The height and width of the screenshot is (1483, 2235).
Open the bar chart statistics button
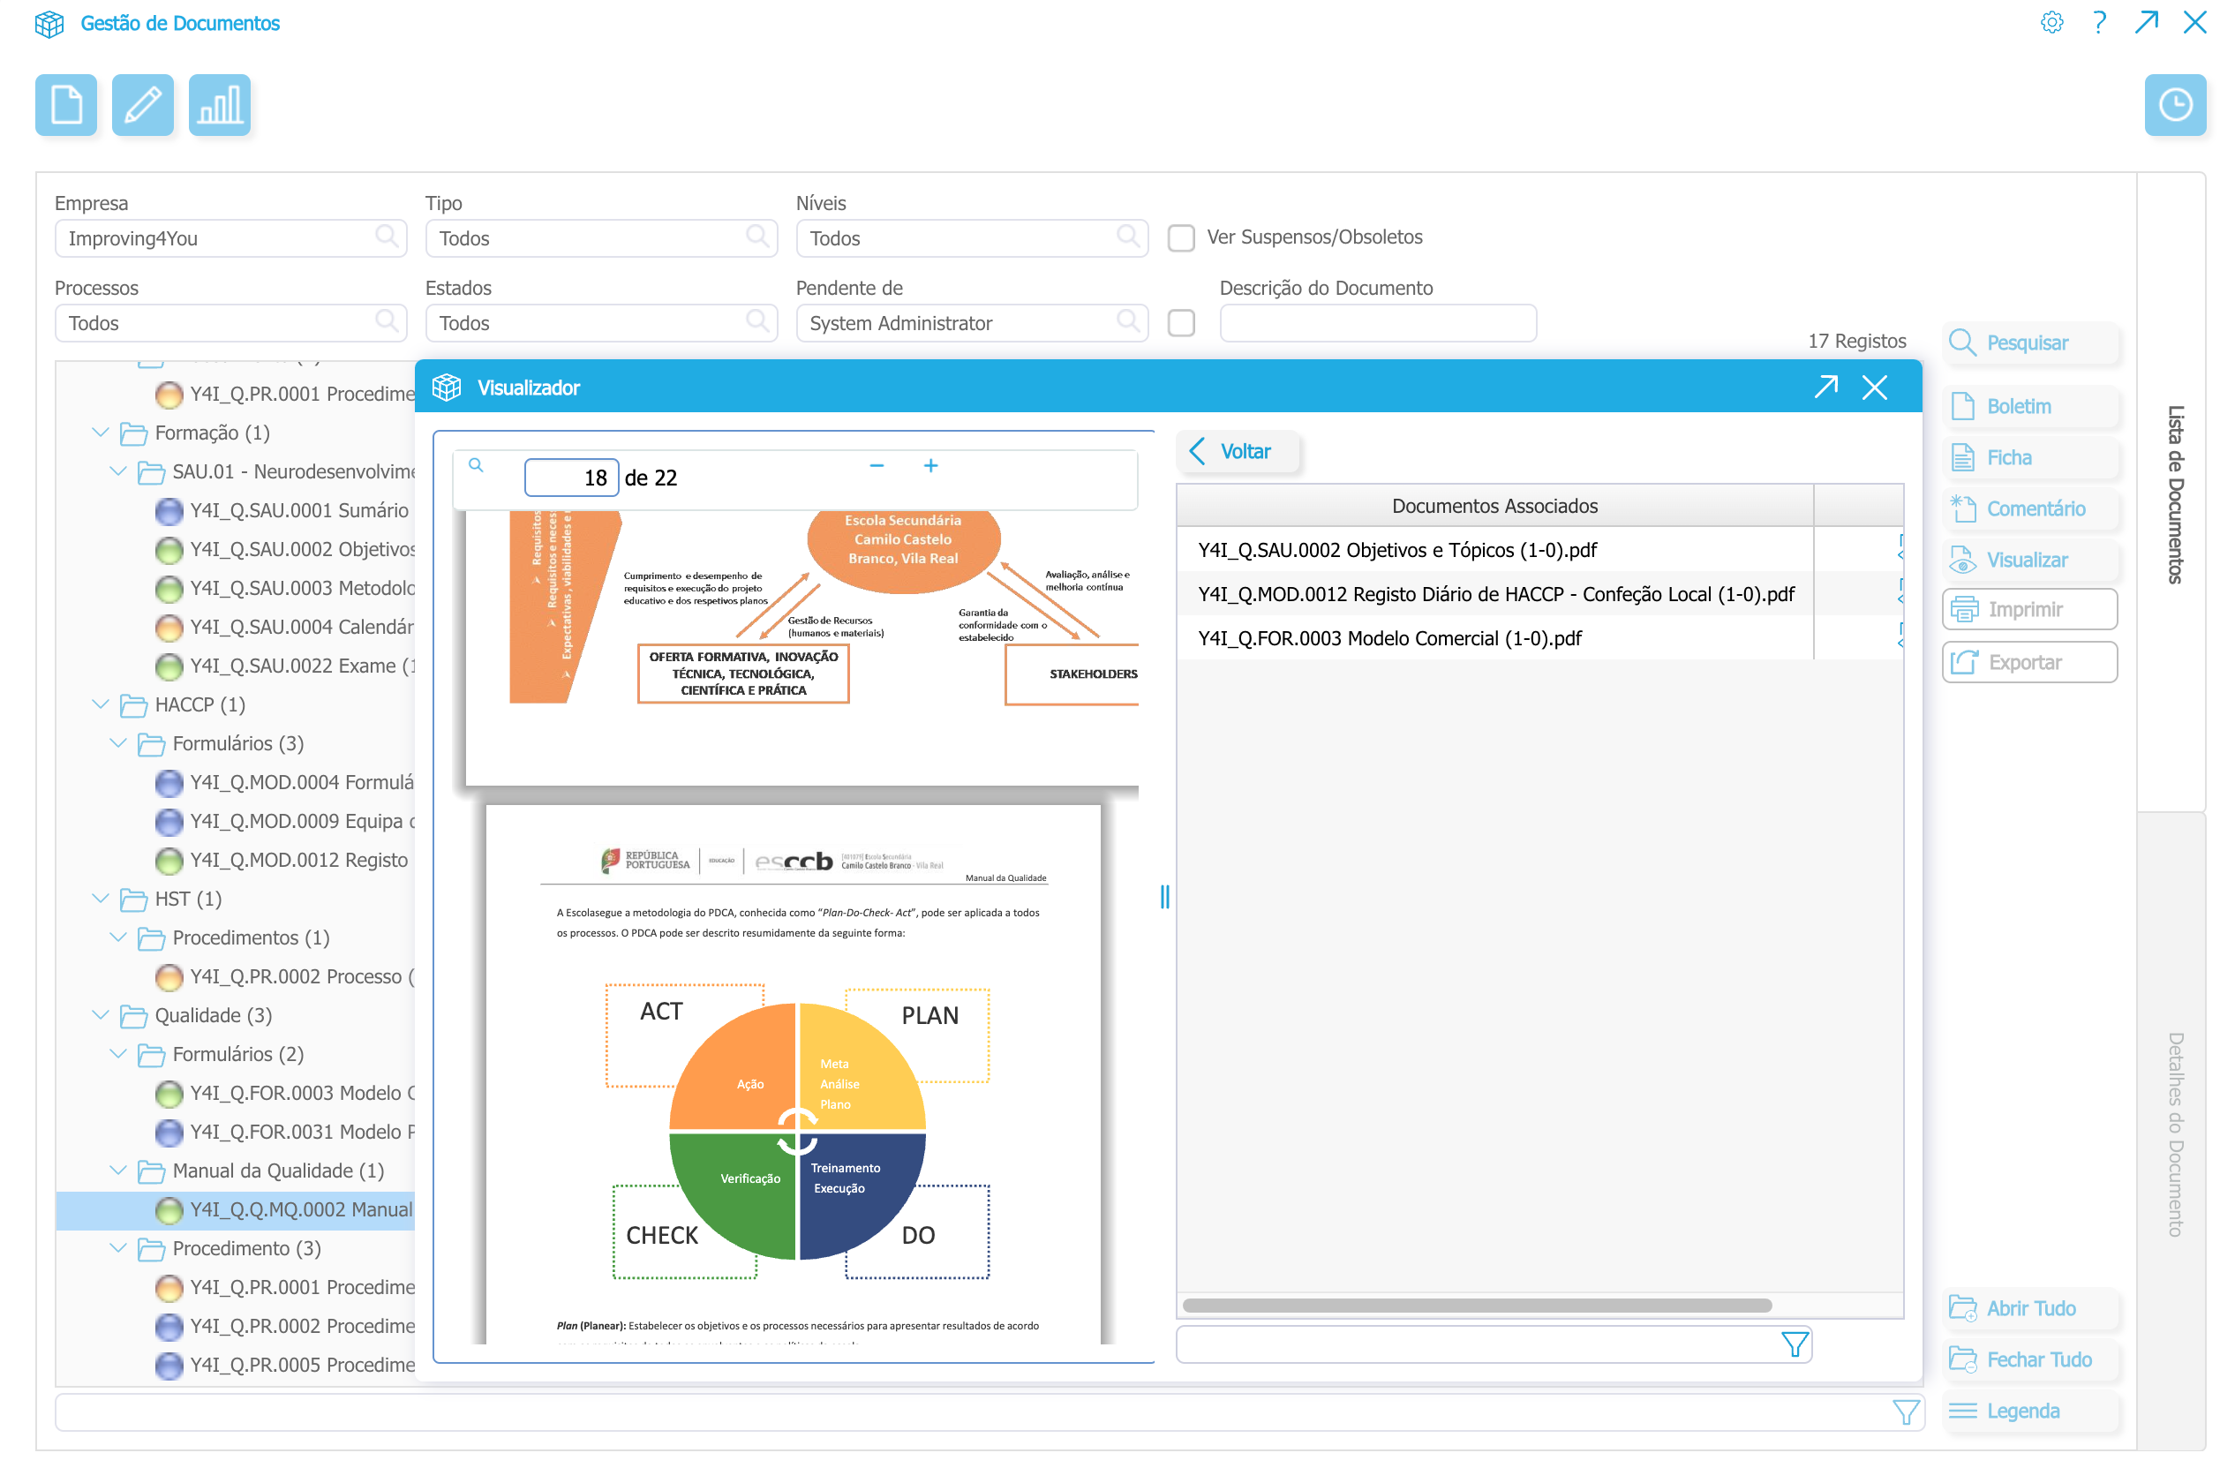[x=219, y=104]
